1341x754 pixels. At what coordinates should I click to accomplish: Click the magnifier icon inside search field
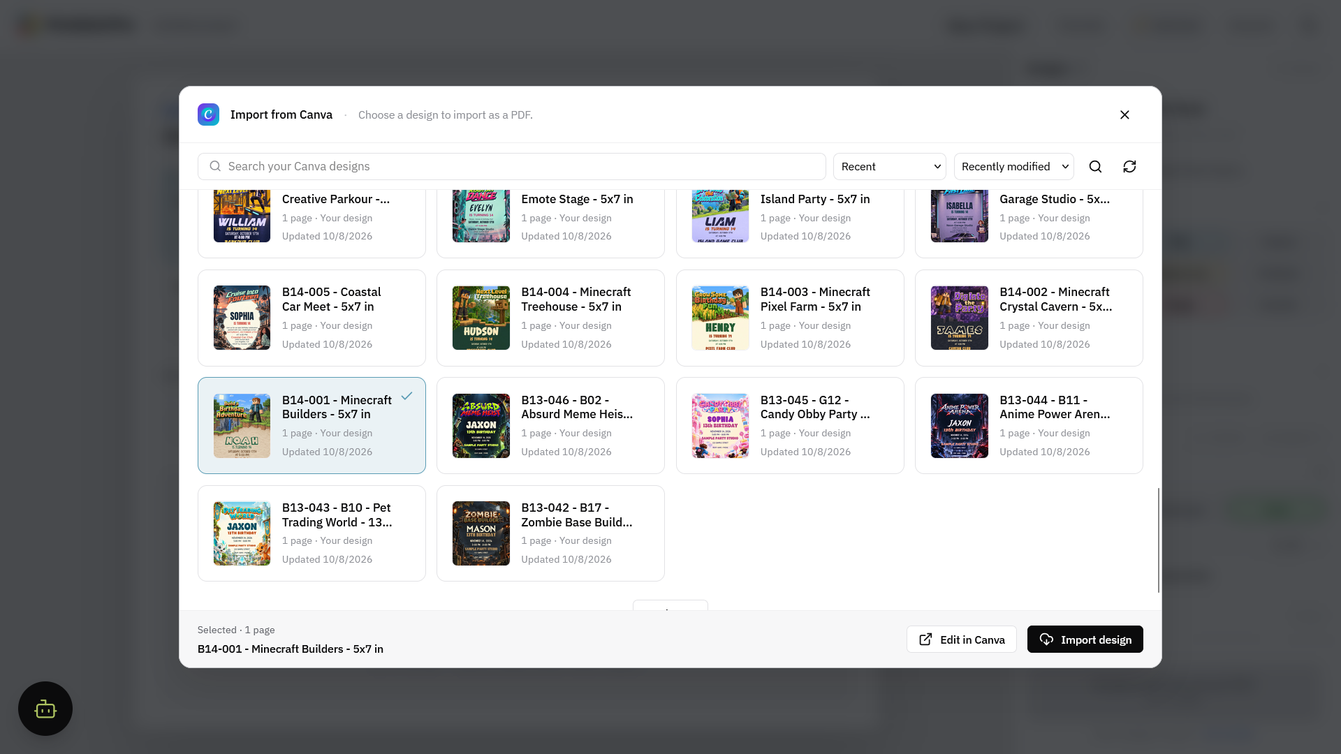click(215, 166)
